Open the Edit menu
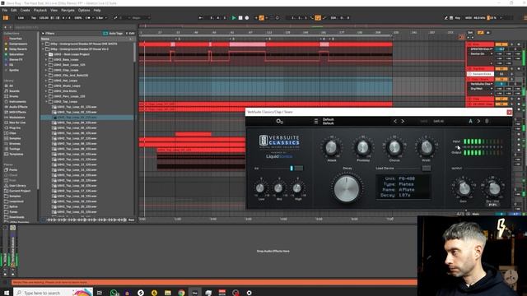 (14, 11)
